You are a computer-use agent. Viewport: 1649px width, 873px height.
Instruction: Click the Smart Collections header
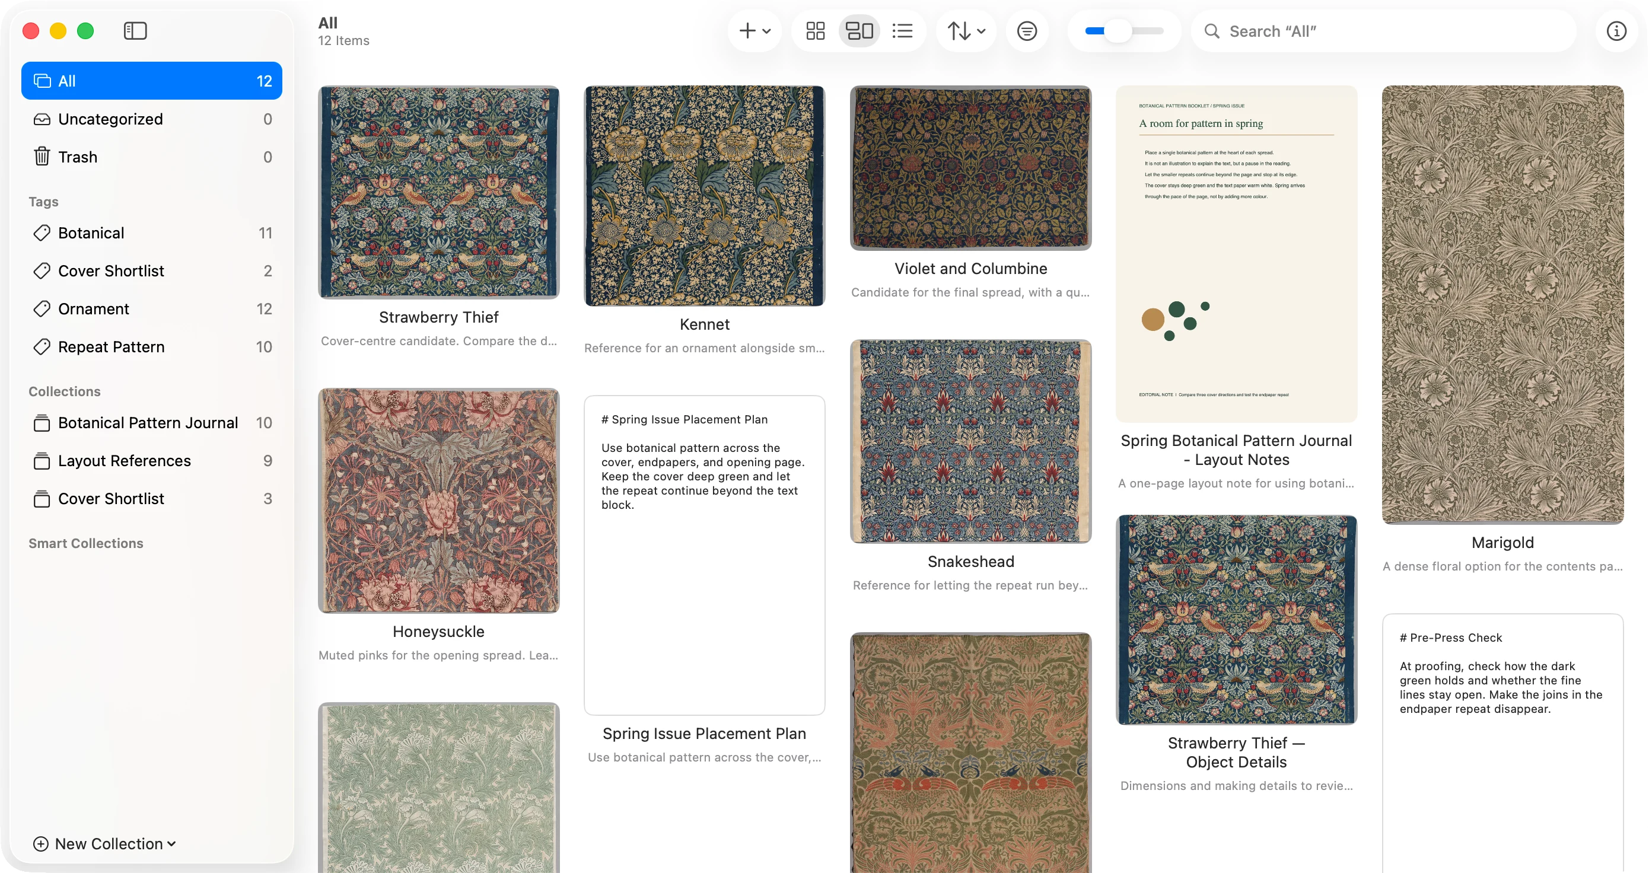coord(86,543)
